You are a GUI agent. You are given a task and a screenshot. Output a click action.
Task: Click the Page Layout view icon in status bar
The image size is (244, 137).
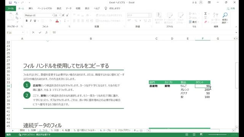[194, 134]
